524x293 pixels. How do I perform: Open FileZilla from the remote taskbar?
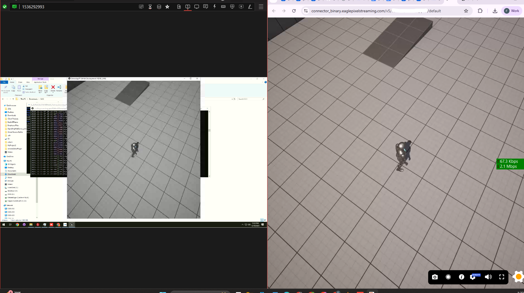coord(38,225)
